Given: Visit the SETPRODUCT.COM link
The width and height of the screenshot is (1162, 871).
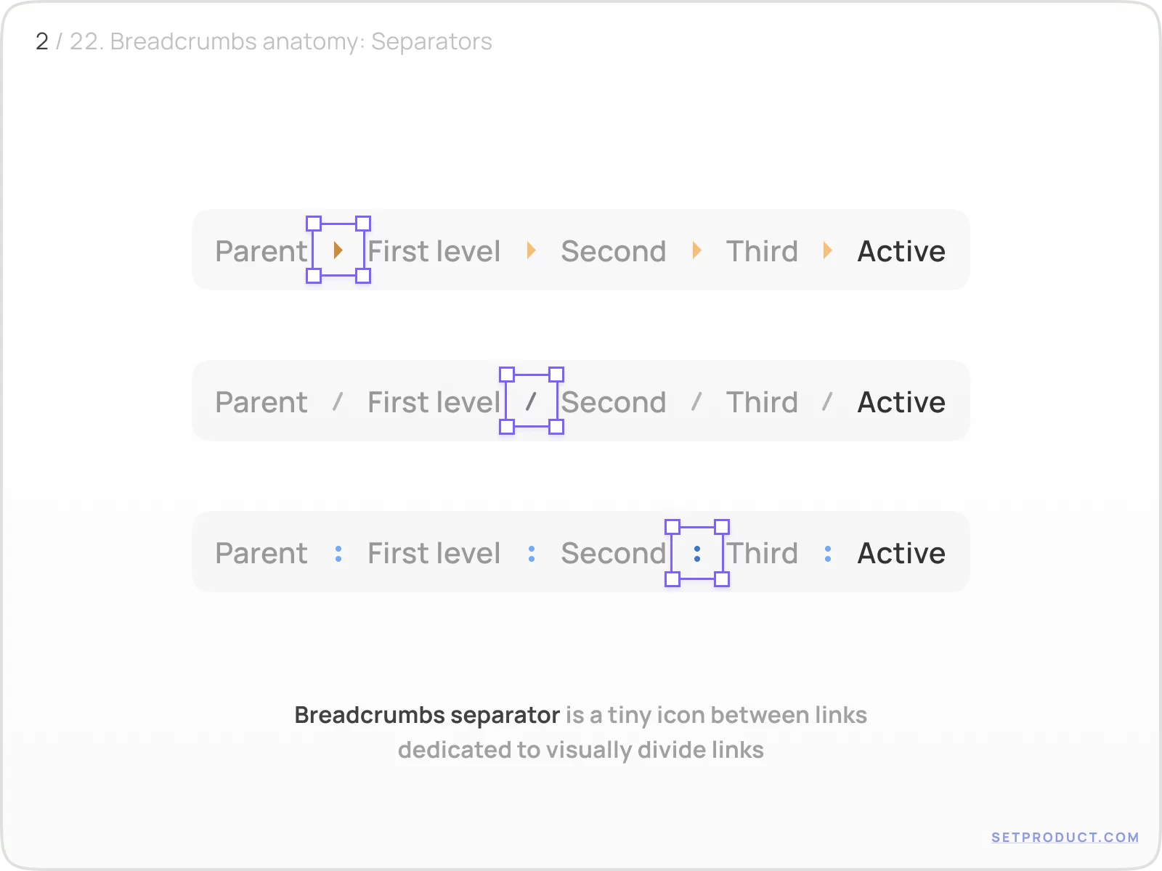Looking at the screenshot, I should click(x=1066, y=837).
